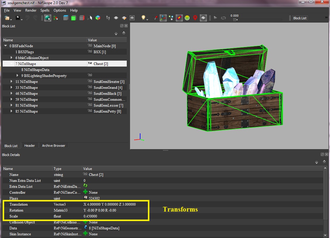Open the Spells menu

coord(45,10)
